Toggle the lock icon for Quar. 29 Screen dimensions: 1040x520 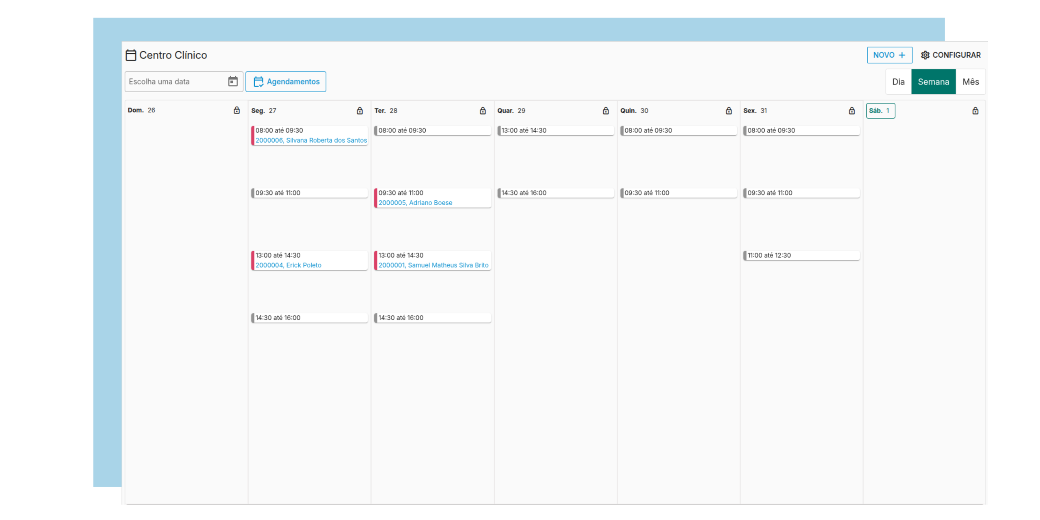tap(606, 110)
